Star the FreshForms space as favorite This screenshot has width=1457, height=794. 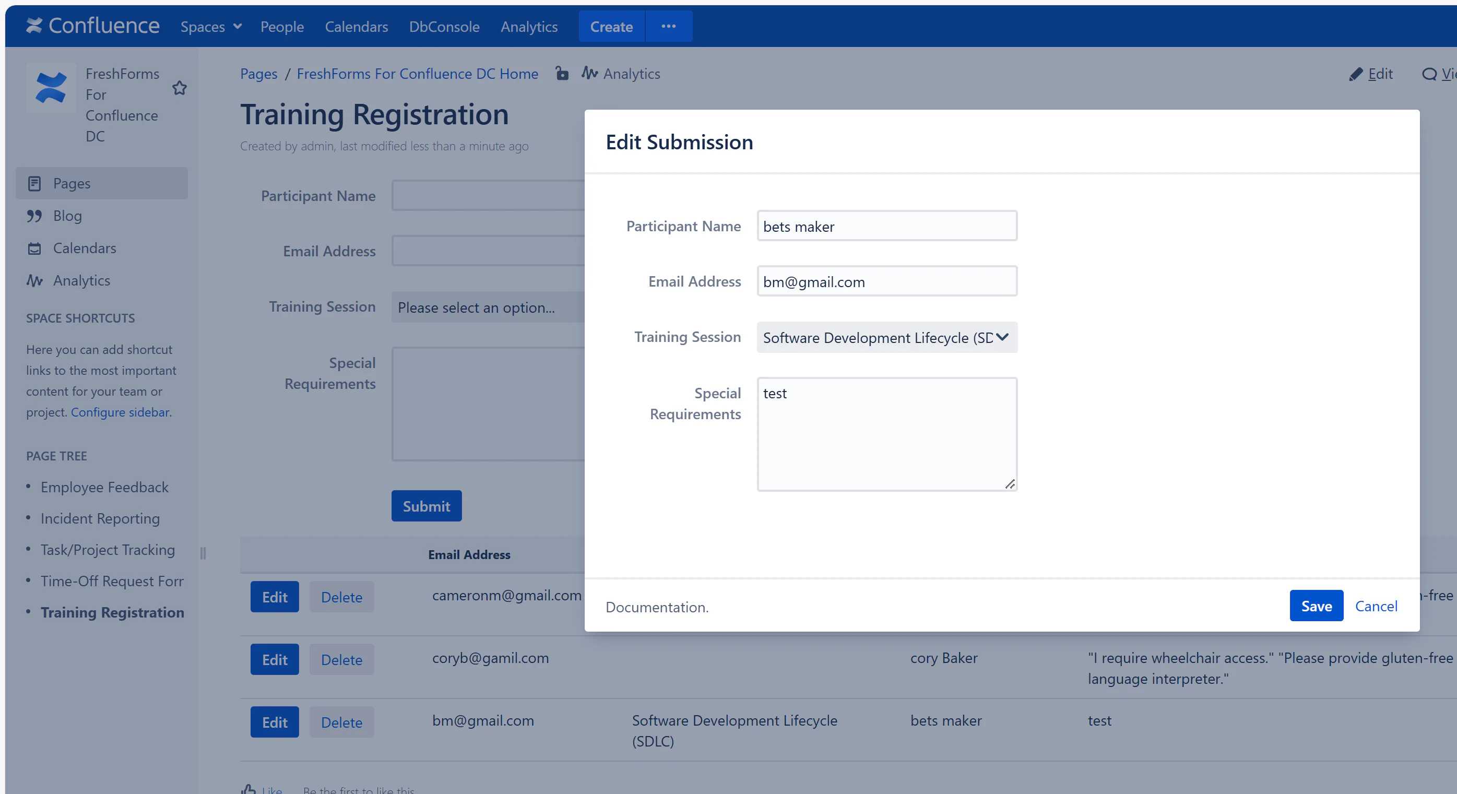(179, 88)
